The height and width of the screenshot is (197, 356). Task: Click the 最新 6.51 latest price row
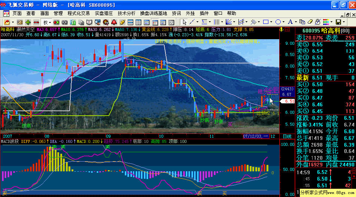tap(325, 78)
